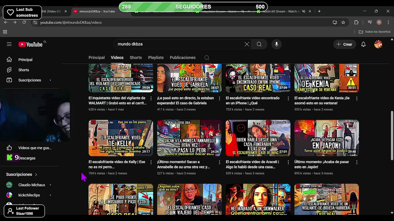
Task: Play the viajero del tiempo thumbnail
Action: pos(189,199)
